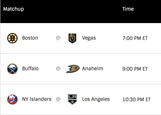Open the Vegas team link
The image size is (161, 115).
[x=89, y=38]
